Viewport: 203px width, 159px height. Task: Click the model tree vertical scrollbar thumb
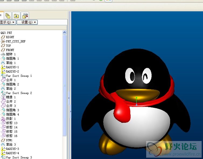[64, 85]
